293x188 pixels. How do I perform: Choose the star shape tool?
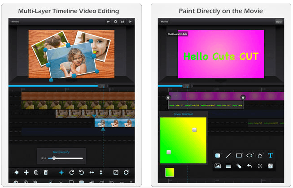coord(260,155)
